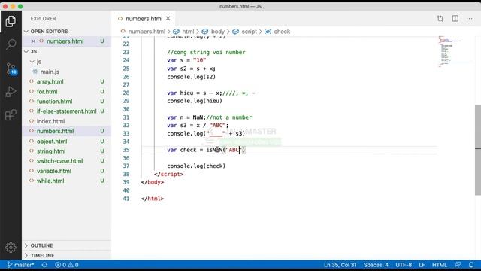Click the editor vertical scrollbar thumb
The width and height of the screenshot is (481, 271).
click(478, 150)
